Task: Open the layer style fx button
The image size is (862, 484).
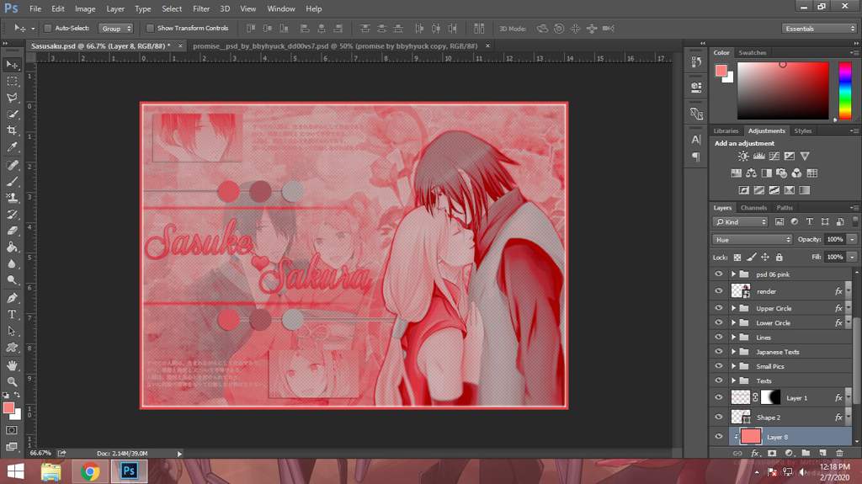Action: tap(755, 453)
